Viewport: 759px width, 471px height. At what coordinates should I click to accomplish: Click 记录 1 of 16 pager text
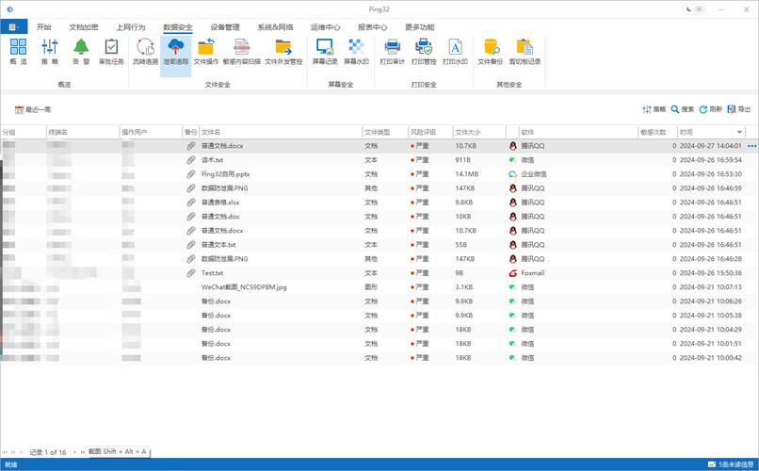48,452
